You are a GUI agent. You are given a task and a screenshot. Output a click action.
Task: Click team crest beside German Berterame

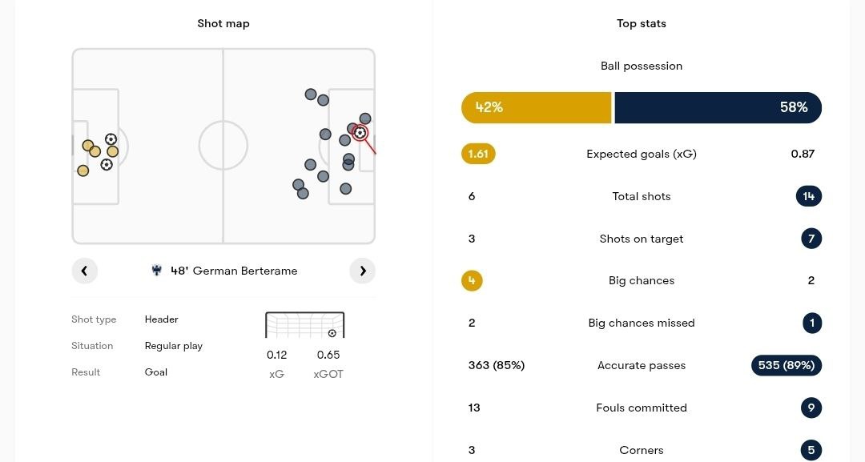(157, 271)
